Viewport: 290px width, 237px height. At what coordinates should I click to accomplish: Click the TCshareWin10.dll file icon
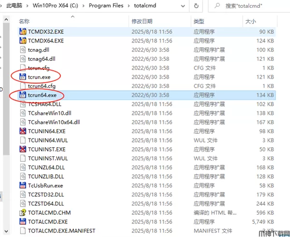click(23, 113)
